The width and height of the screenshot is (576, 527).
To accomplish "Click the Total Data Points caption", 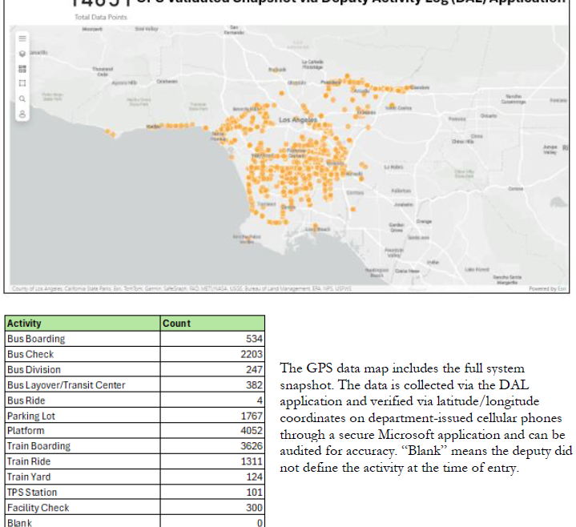I will [x=95, y=17].
